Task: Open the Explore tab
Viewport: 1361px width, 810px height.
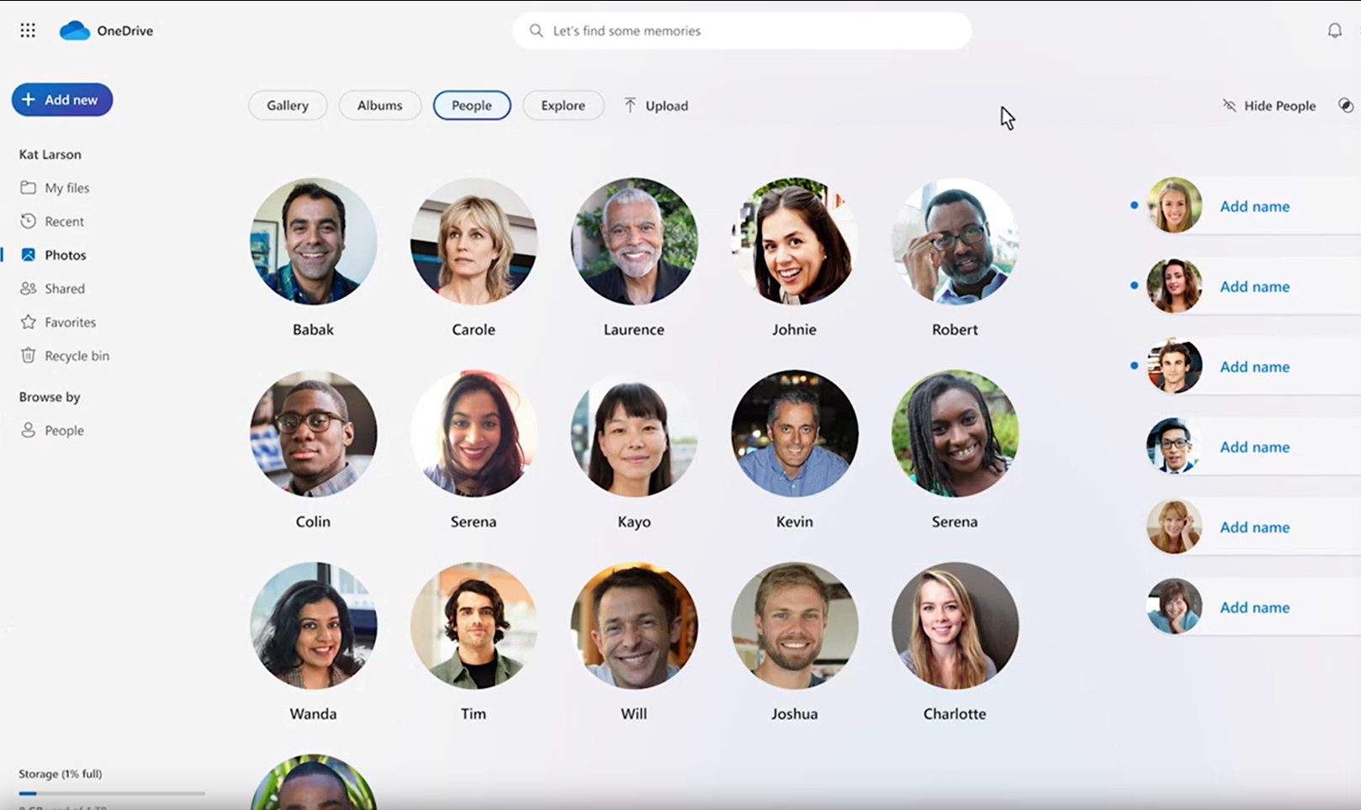Action: (x=563, y=105)
